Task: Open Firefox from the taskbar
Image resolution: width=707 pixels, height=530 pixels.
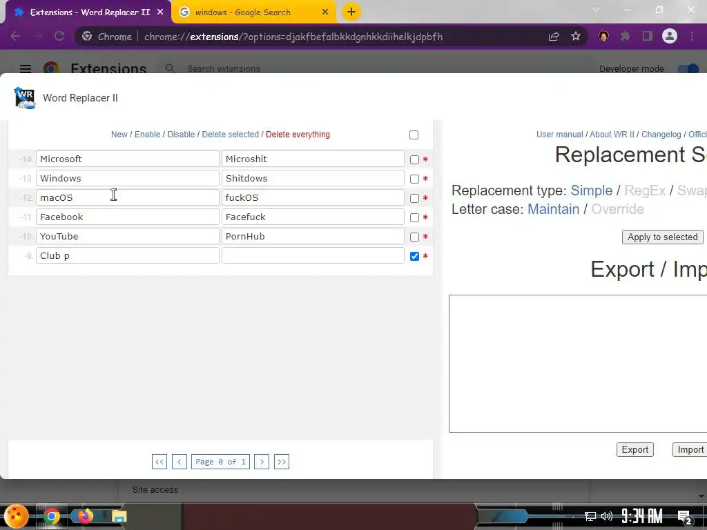Action: pyautogui.click(x=85, y=516)
